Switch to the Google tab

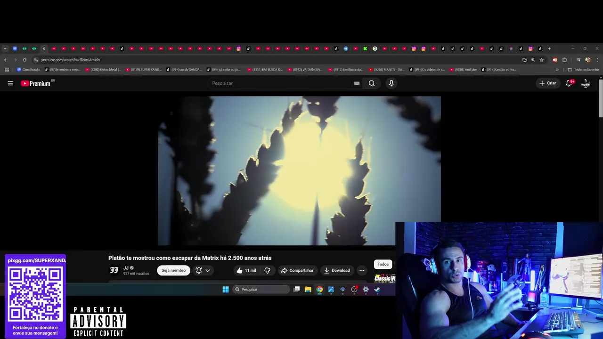click(375, 48)
